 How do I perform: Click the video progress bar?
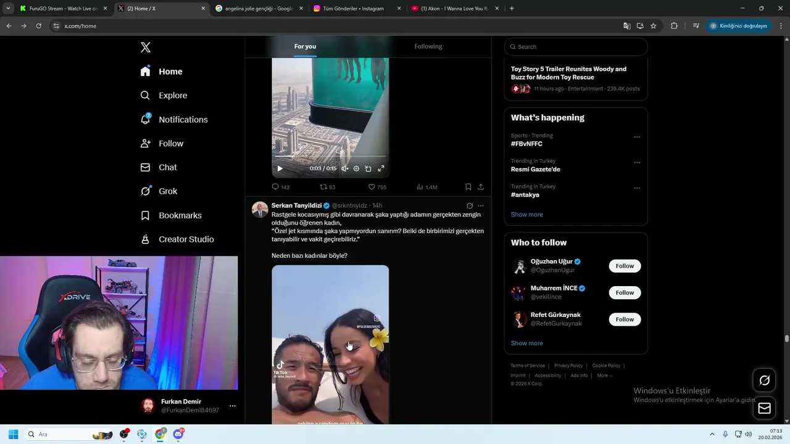pos(330,157)
